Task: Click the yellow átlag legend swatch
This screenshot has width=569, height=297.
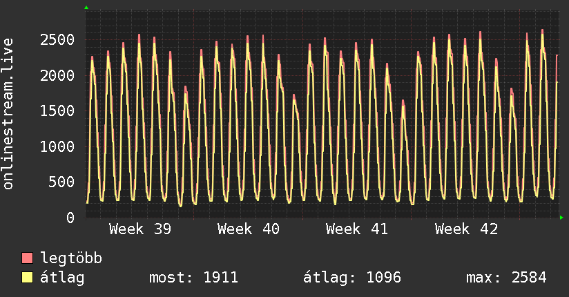Action: [x=27, y=278]
